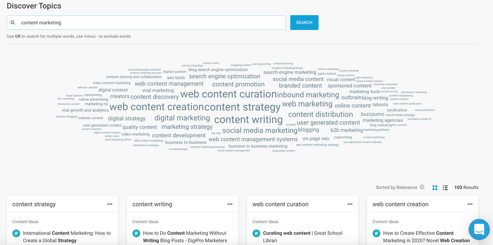Open the 'How to Do Content Marketing' article link
The image size is (493, 245).
coord(184,236)
